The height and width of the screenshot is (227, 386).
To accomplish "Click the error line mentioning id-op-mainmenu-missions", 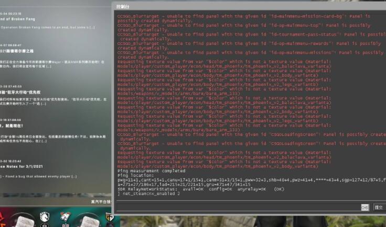I will 251,55.
